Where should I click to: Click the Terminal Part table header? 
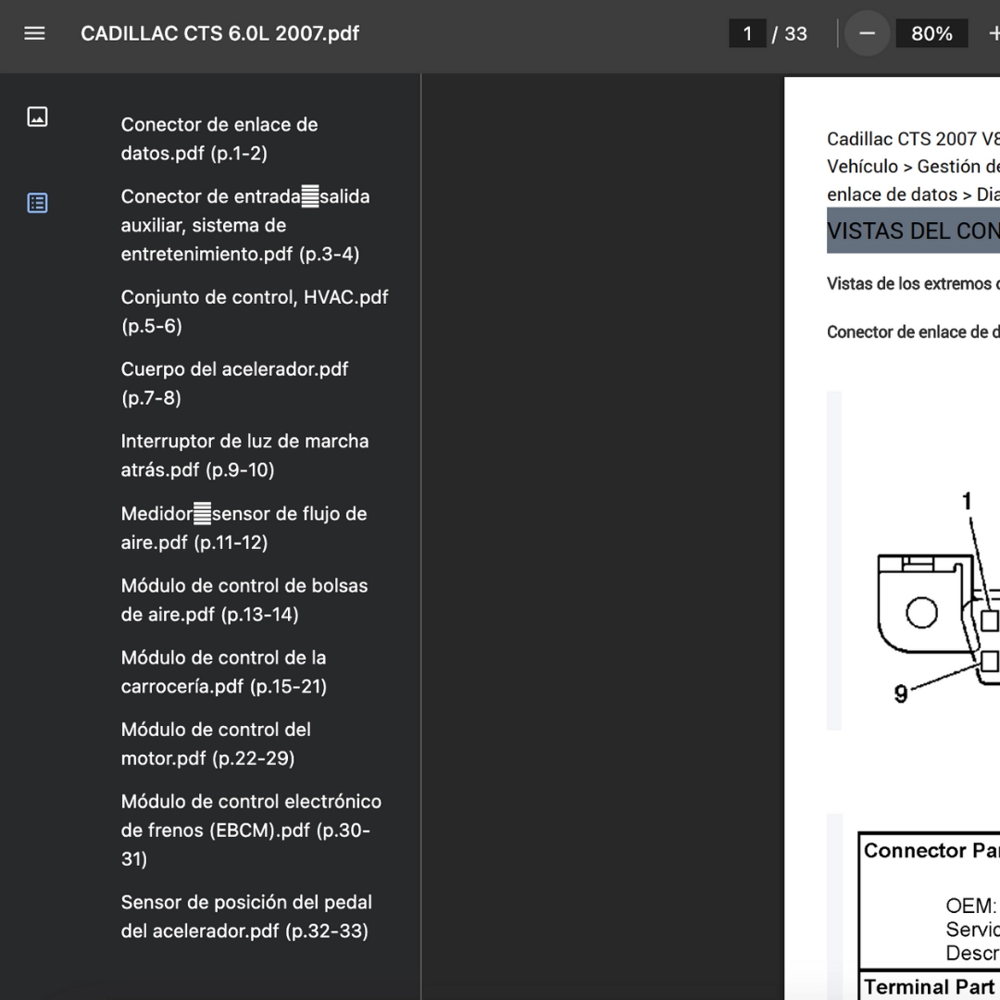931,987
